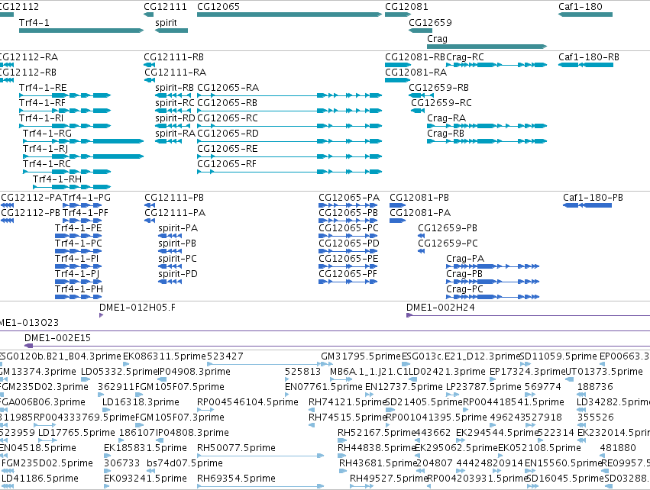Select the CG12065 gene bar in top track
650x490 pixels.
[x=289, y=15]
